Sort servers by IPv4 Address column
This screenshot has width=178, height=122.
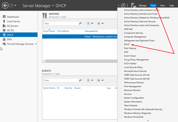63,31
